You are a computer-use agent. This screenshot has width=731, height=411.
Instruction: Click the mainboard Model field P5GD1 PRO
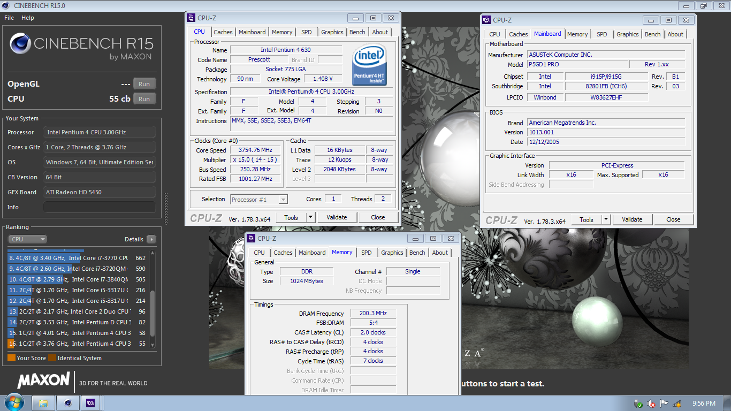click(577, 64)
